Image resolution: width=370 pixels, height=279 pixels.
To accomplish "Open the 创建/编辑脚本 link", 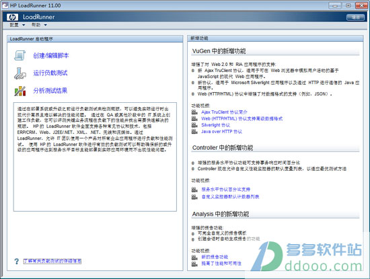I will (51, 56).
